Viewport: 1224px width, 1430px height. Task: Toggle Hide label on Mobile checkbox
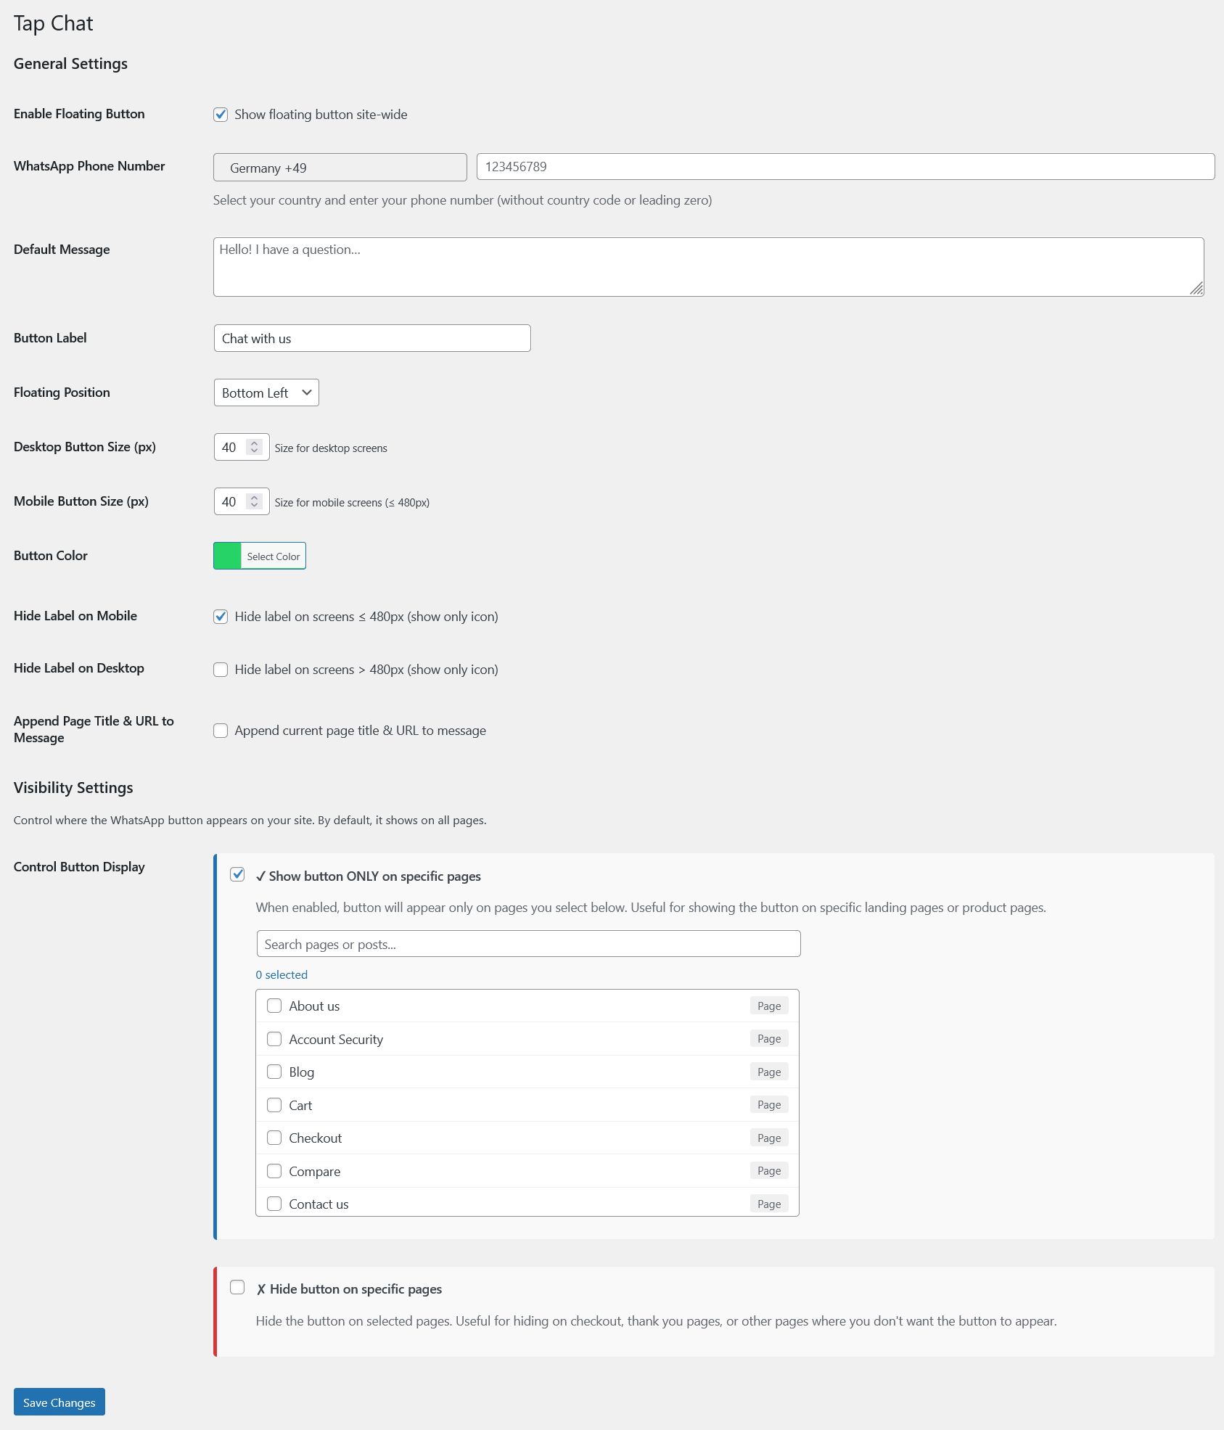(x=221, y=617)
